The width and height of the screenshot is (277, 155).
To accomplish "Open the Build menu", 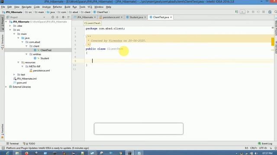I will point(68,7).
